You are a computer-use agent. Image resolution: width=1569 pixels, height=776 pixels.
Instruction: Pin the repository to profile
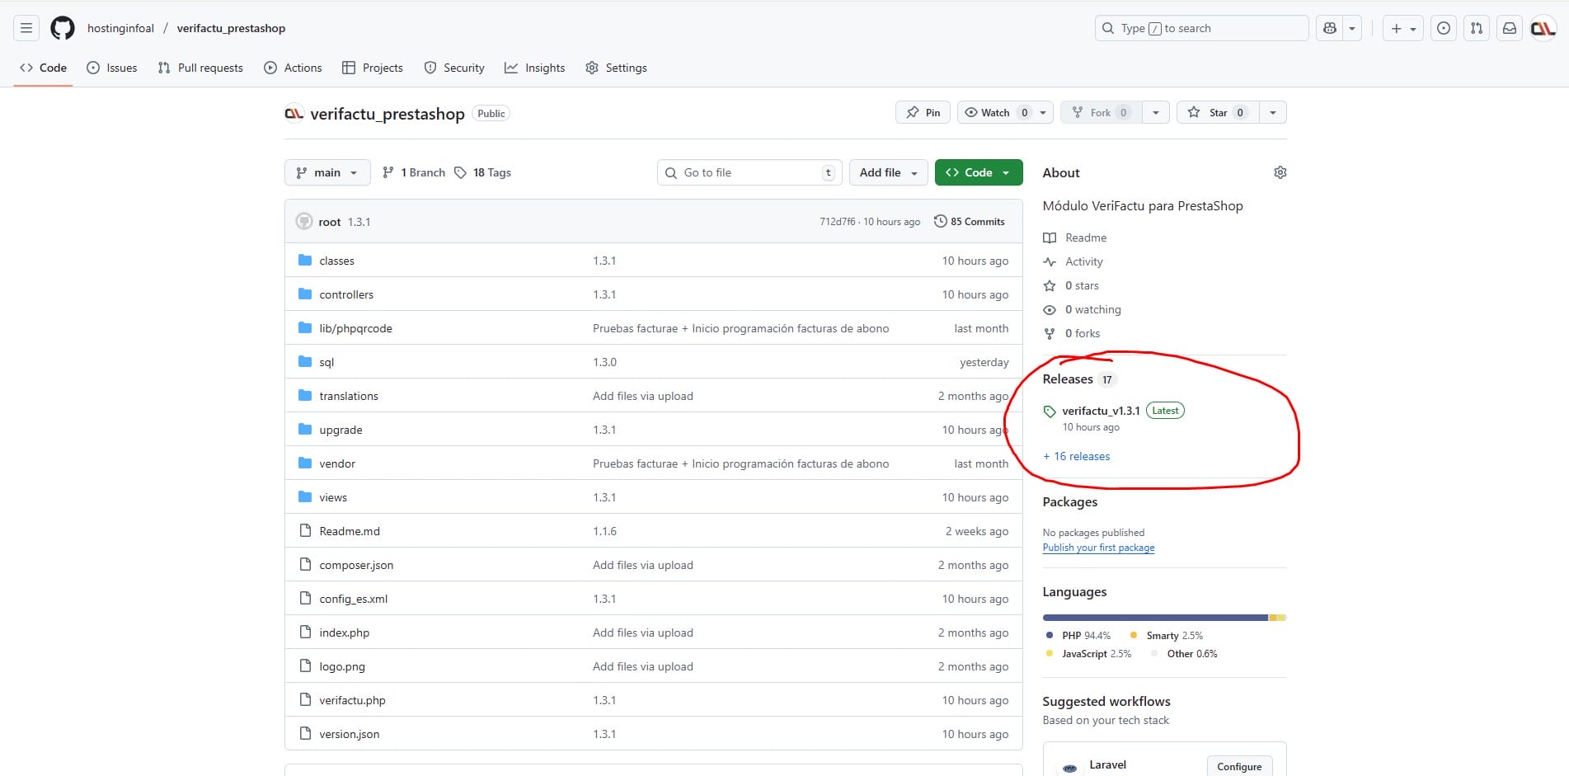coord(923,113)
